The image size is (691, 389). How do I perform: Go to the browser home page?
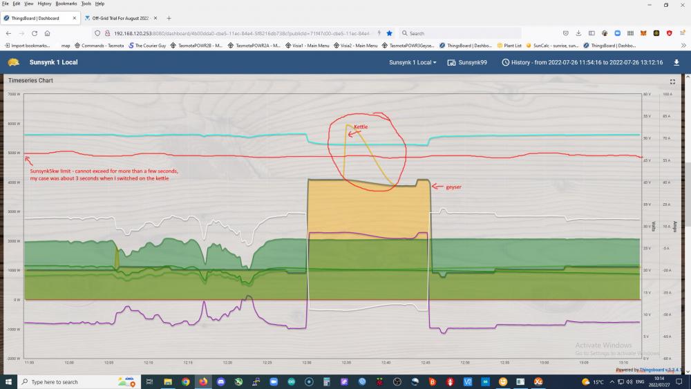[x=47, y=33]
